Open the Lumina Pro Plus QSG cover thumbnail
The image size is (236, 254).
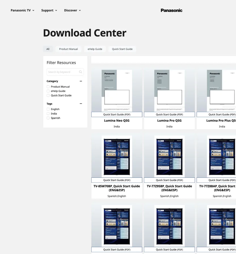[221, 91]
